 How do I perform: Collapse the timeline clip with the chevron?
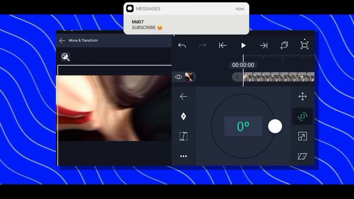(x=237, y=77)
